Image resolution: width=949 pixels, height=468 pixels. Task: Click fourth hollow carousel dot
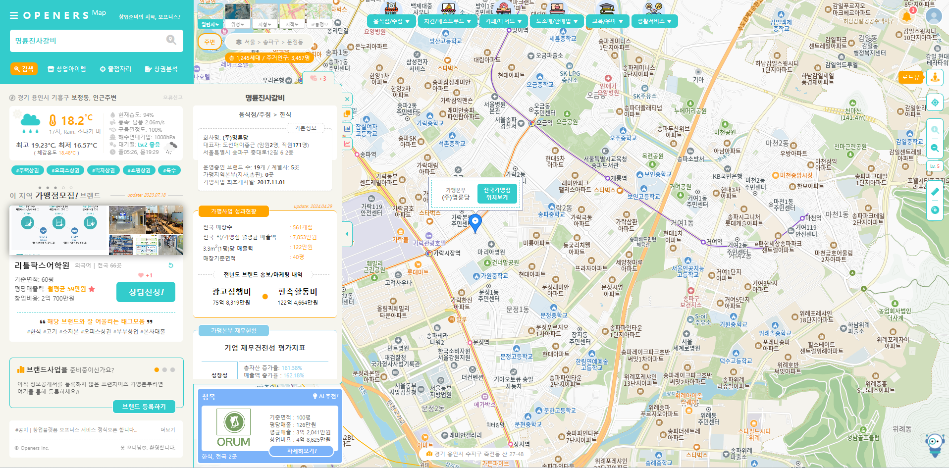click(63, 188)
